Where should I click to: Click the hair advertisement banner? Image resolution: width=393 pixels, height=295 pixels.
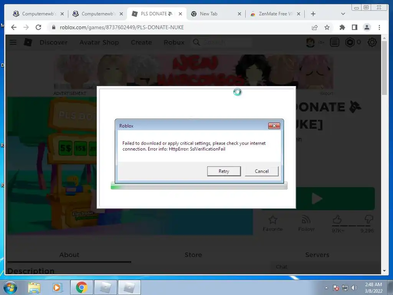(193, 72)
